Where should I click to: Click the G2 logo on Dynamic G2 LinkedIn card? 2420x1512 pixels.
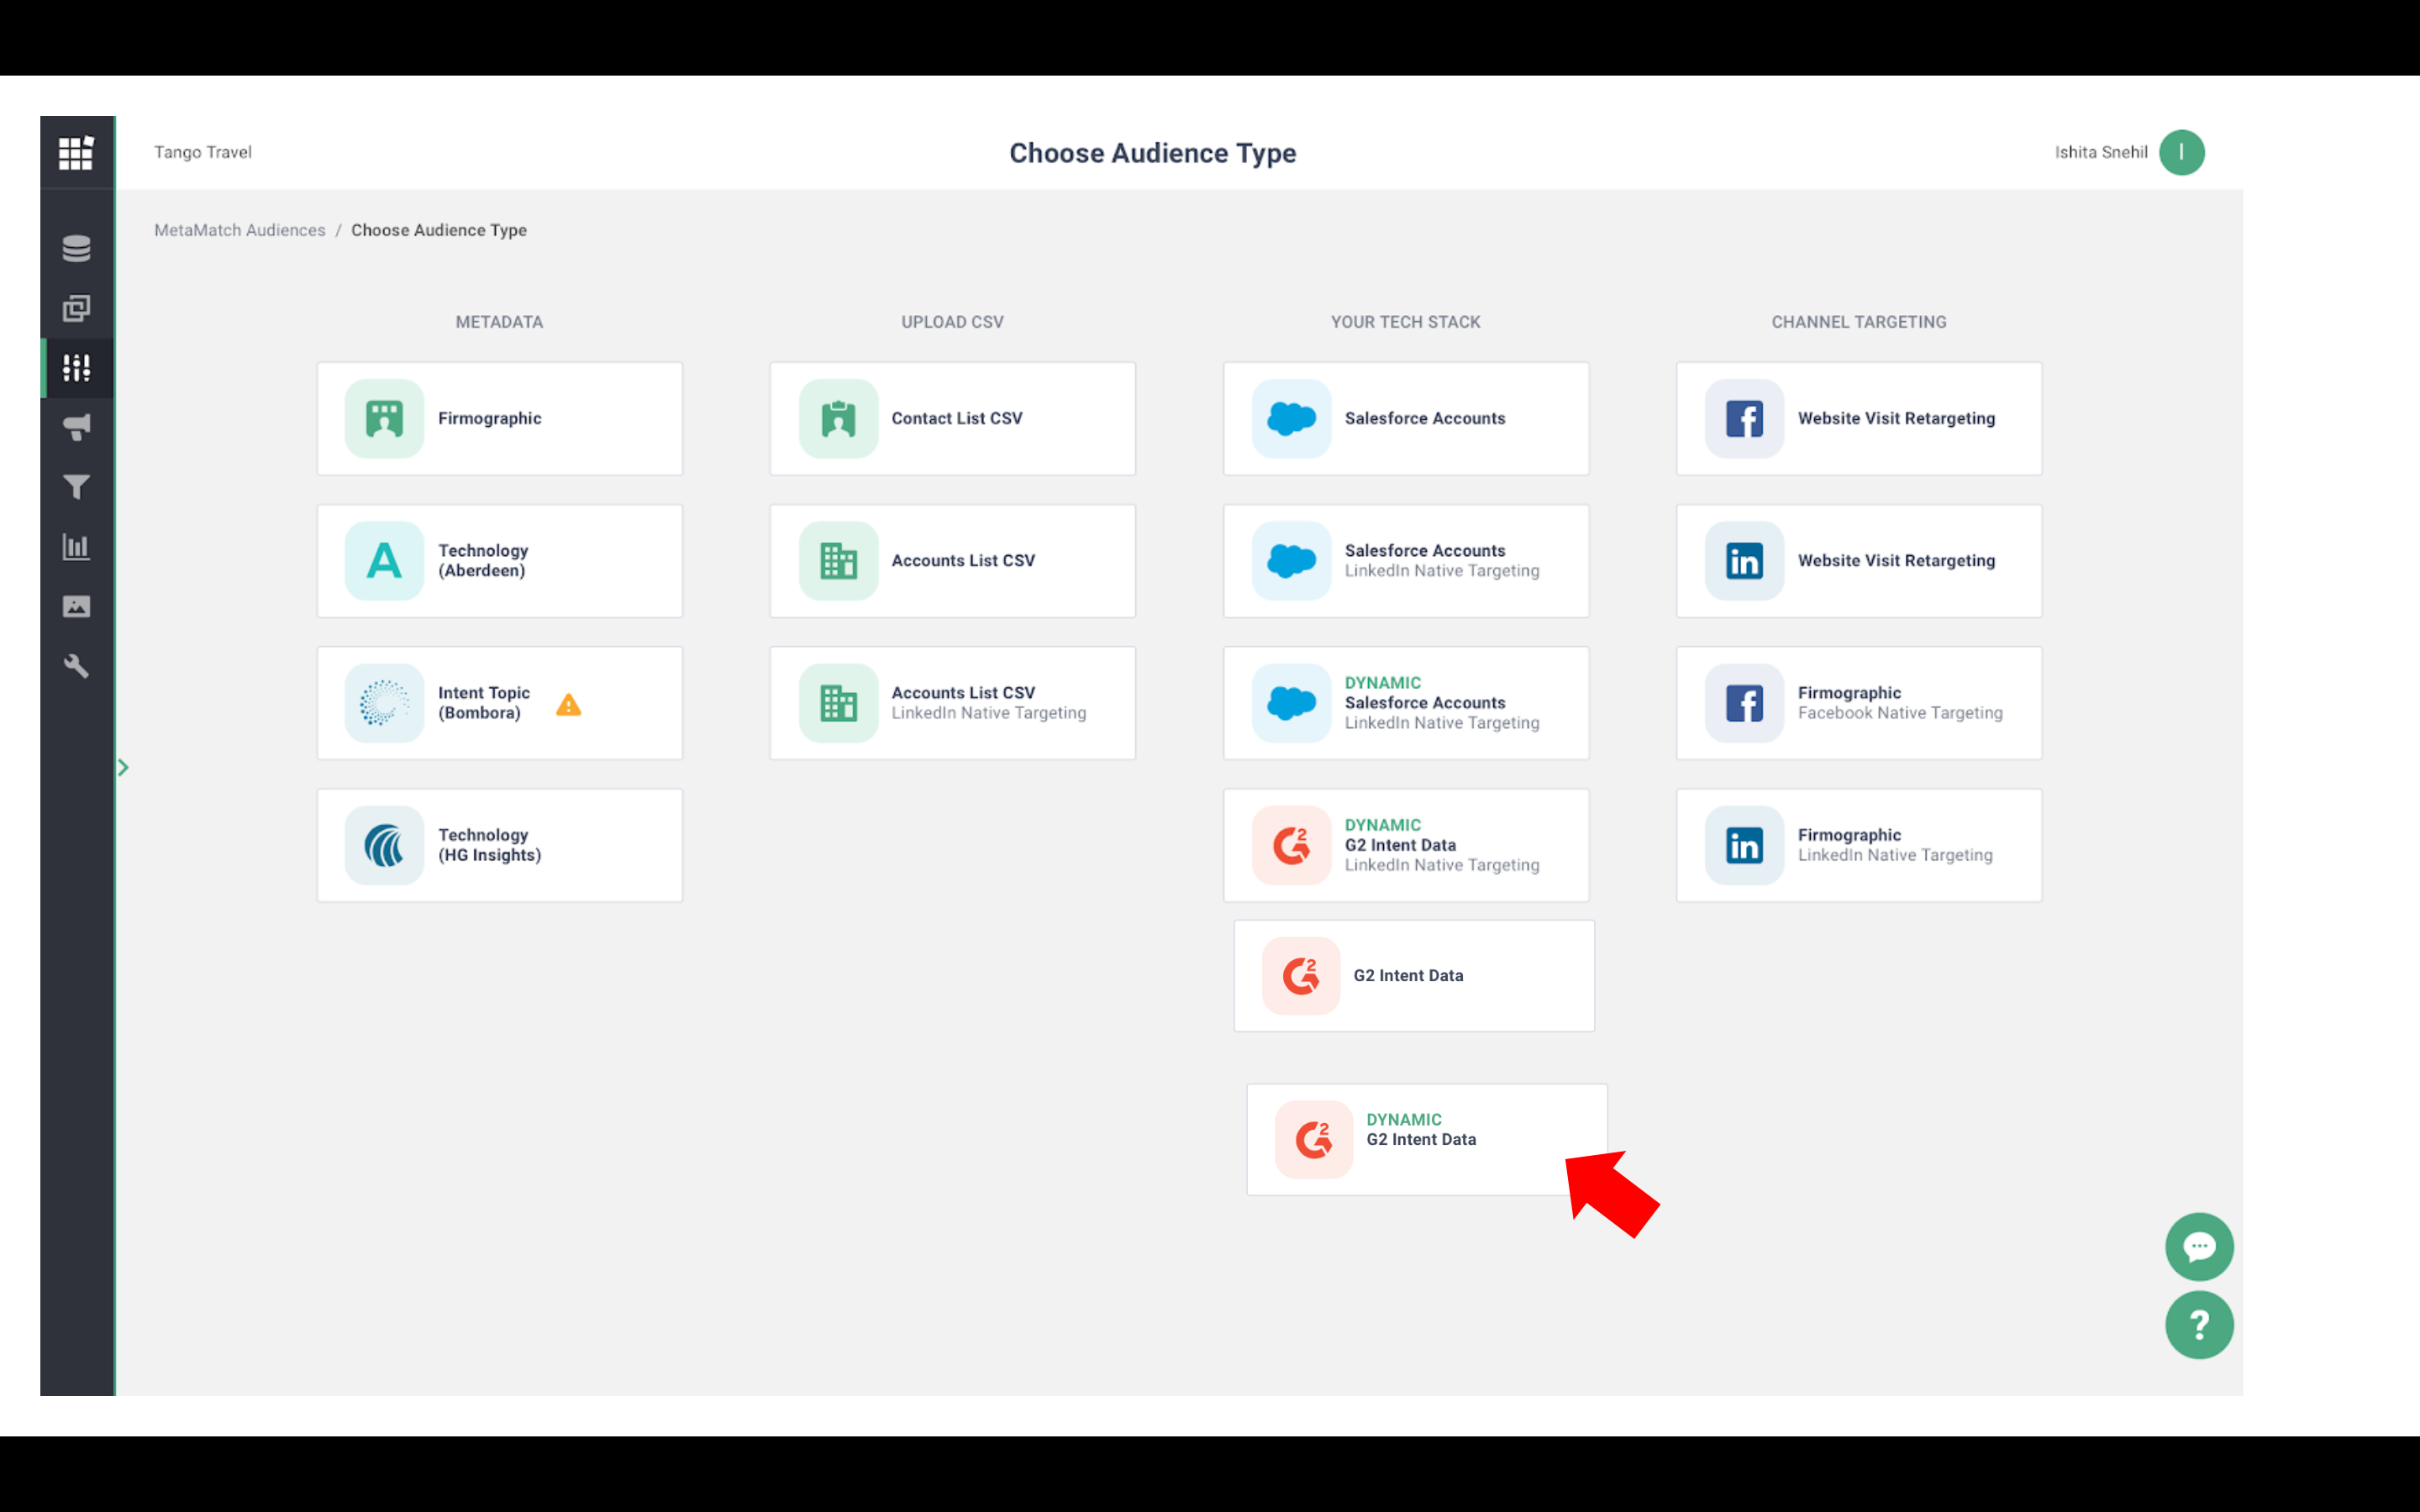pyautogui.click(x=1291, y=845)
